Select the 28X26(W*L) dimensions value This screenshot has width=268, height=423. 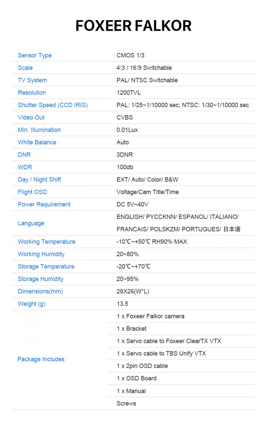tap(133, 291)
